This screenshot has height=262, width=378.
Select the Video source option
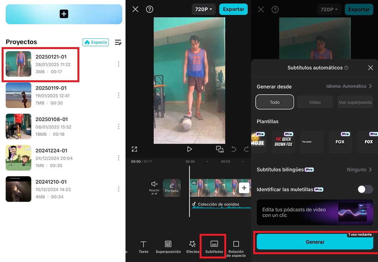(315, 102)
